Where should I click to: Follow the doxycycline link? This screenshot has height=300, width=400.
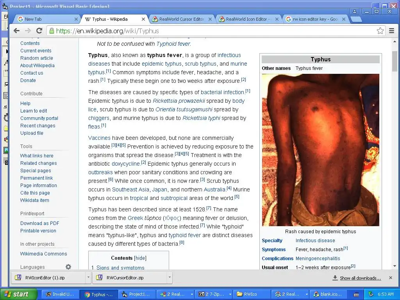[126, 164]
